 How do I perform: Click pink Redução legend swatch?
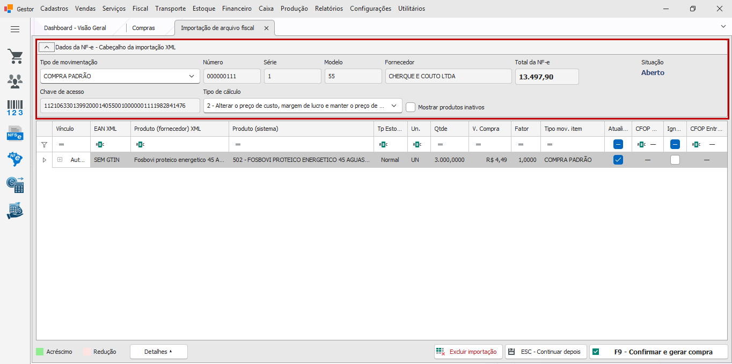tap(86, 352)
